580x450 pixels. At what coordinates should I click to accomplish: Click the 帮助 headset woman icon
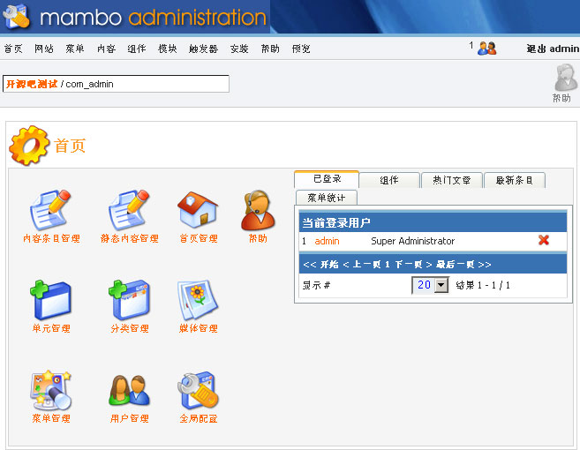tap(258, 210)
